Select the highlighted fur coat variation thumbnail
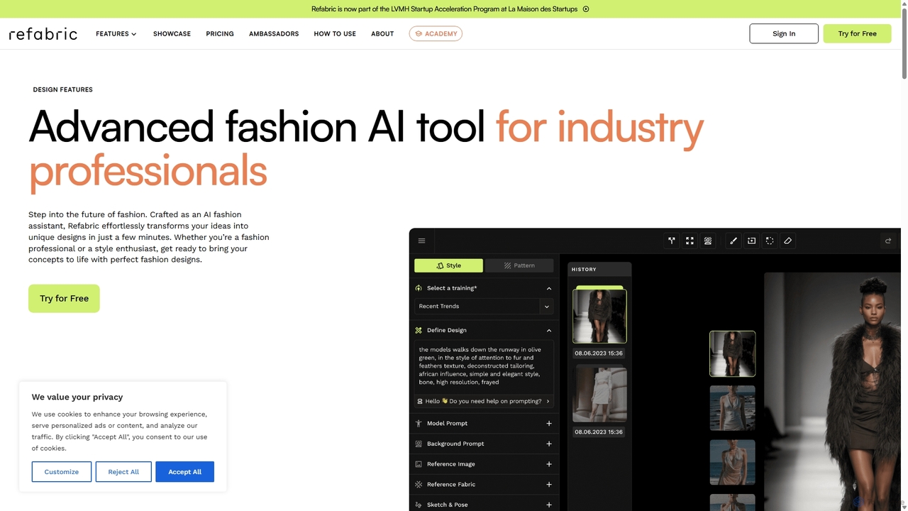 (x=732, y=353)
